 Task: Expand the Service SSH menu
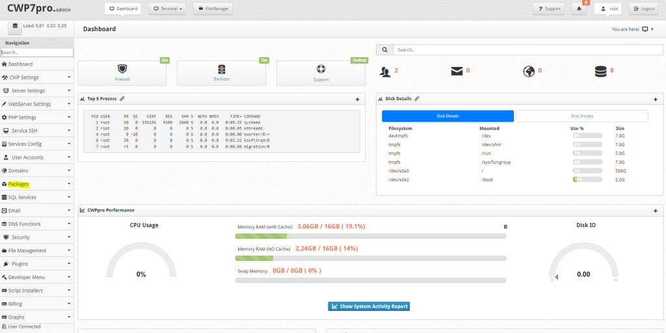point(36,131)
